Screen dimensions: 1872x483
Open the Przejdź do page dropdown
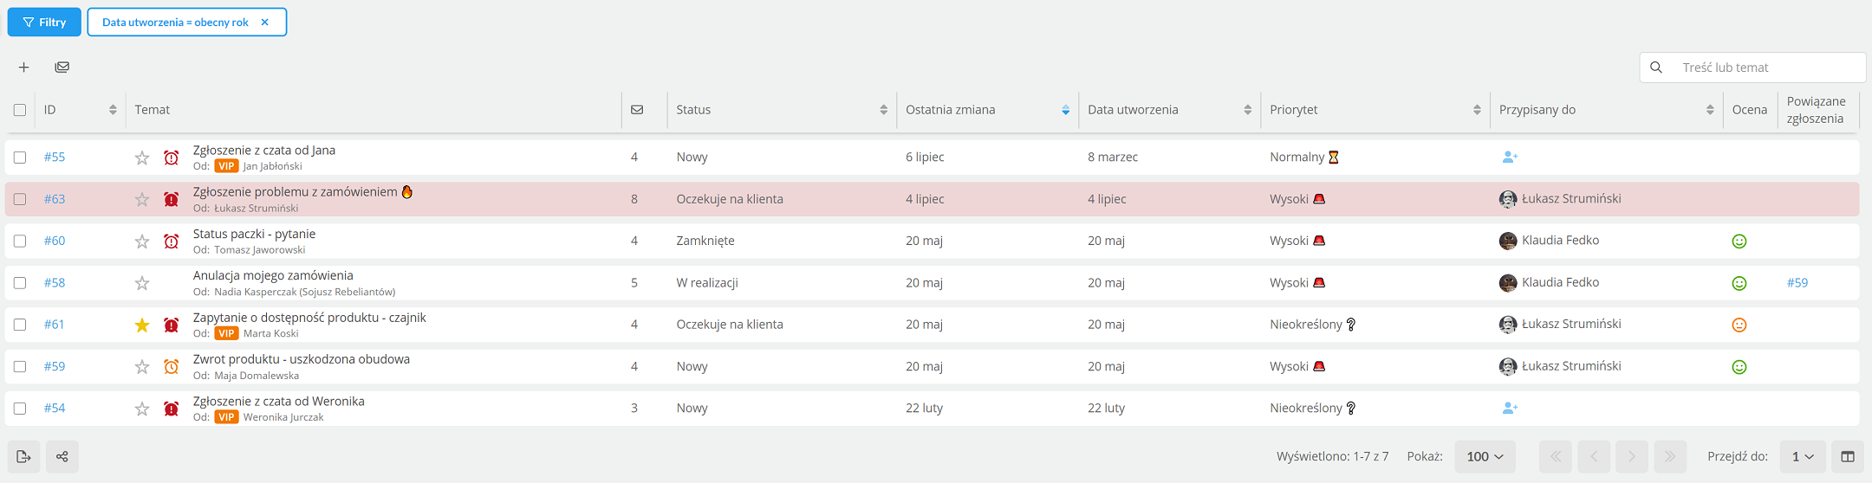point(1803,456)
